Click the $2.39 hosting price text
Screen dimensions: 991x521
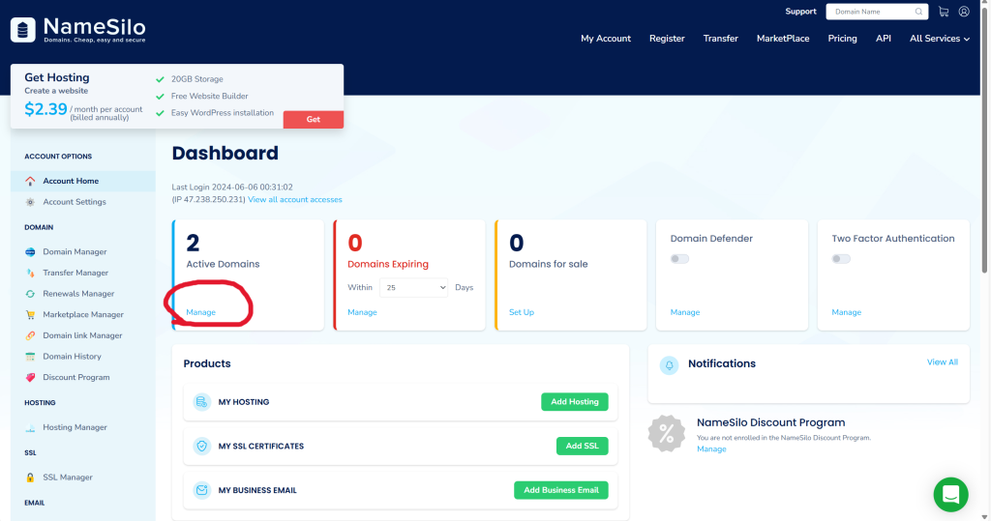45,109
